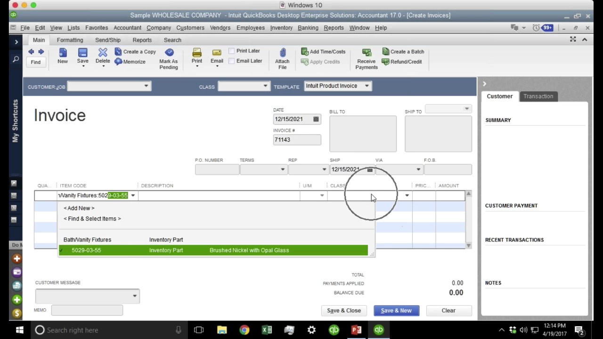The image size is (603, 339).
Task: Choose Find & Select Items option
Action: (x=92, y=218)
